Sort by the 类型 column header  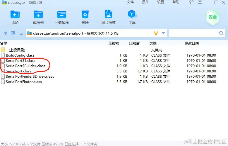(153, 43)
